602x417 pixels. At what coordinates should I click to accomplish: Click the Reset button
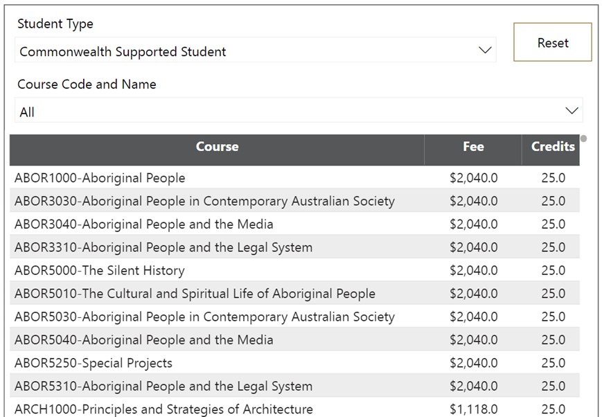(553, 42)
